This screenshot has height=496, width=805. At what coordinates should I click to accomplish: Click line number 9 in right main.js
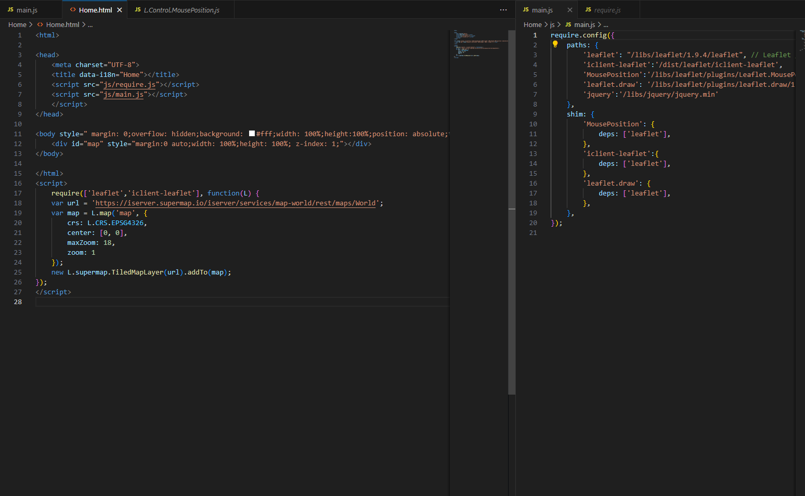click(x=535, y=114)
